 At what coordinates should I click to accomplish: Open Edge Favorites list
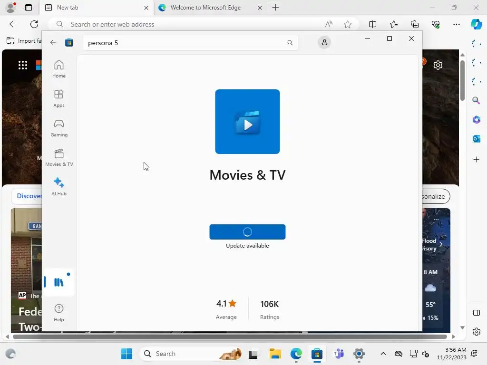pos(393,24)
